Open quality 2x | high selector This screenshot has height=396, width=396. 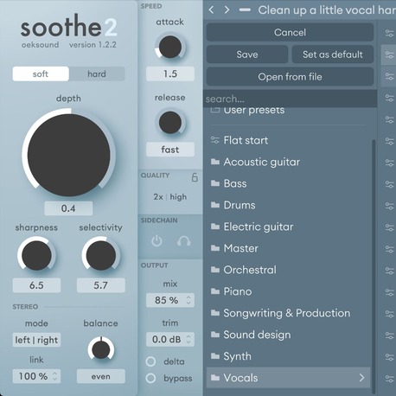[170, 197]
